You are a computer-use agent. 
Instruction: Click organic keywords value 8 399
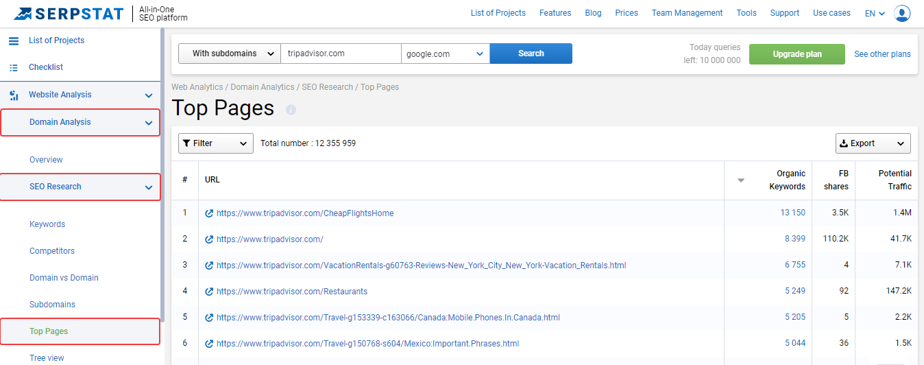point(795,239)
